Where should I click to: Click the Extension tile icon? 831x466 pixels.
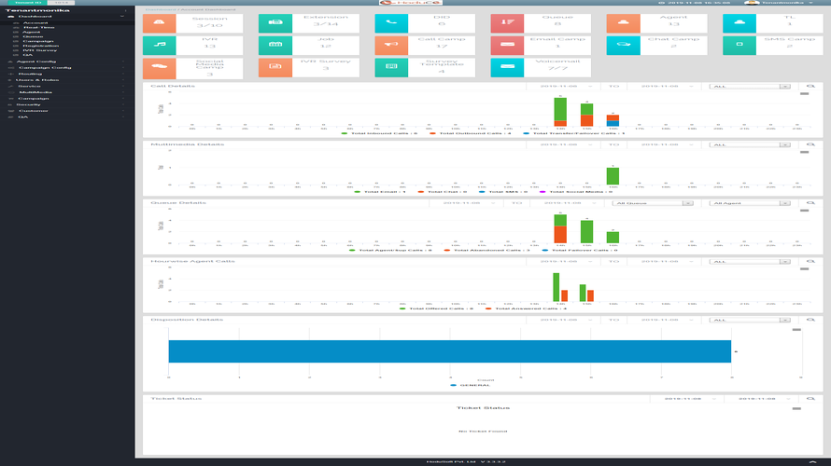click(x=275, y=22)
